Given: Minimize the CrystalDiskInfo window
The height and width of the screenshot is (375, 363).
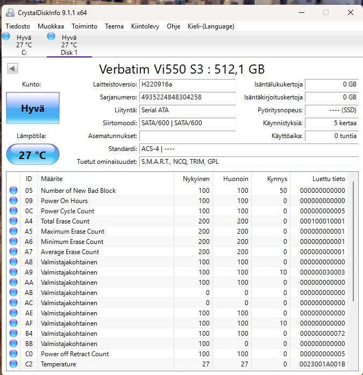Looking at the screenshot, I should point(302,12).
